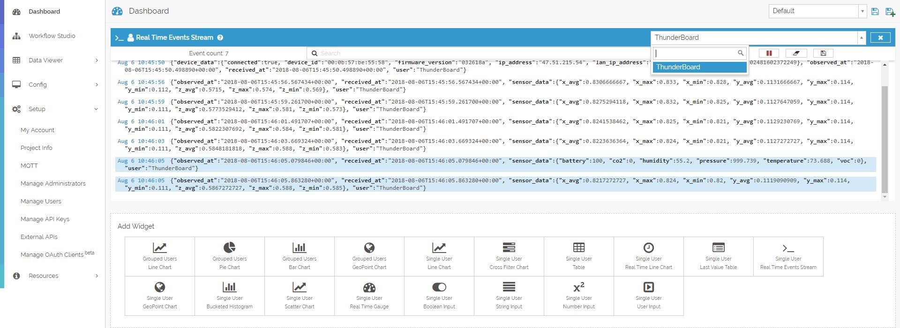Open the MQTT settings link
This screenshot has width=900, height=328.
[29, 165]
